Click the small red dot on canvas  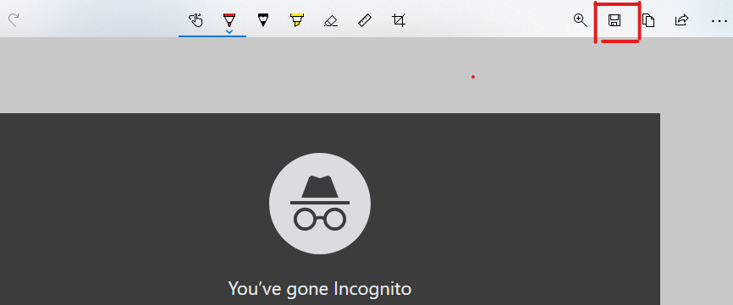(473, 77)
